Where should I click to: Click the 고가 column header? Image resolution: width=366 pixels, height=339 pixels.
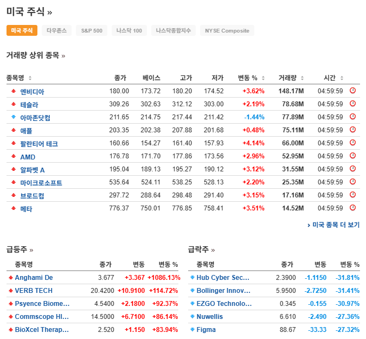[186, 78]
